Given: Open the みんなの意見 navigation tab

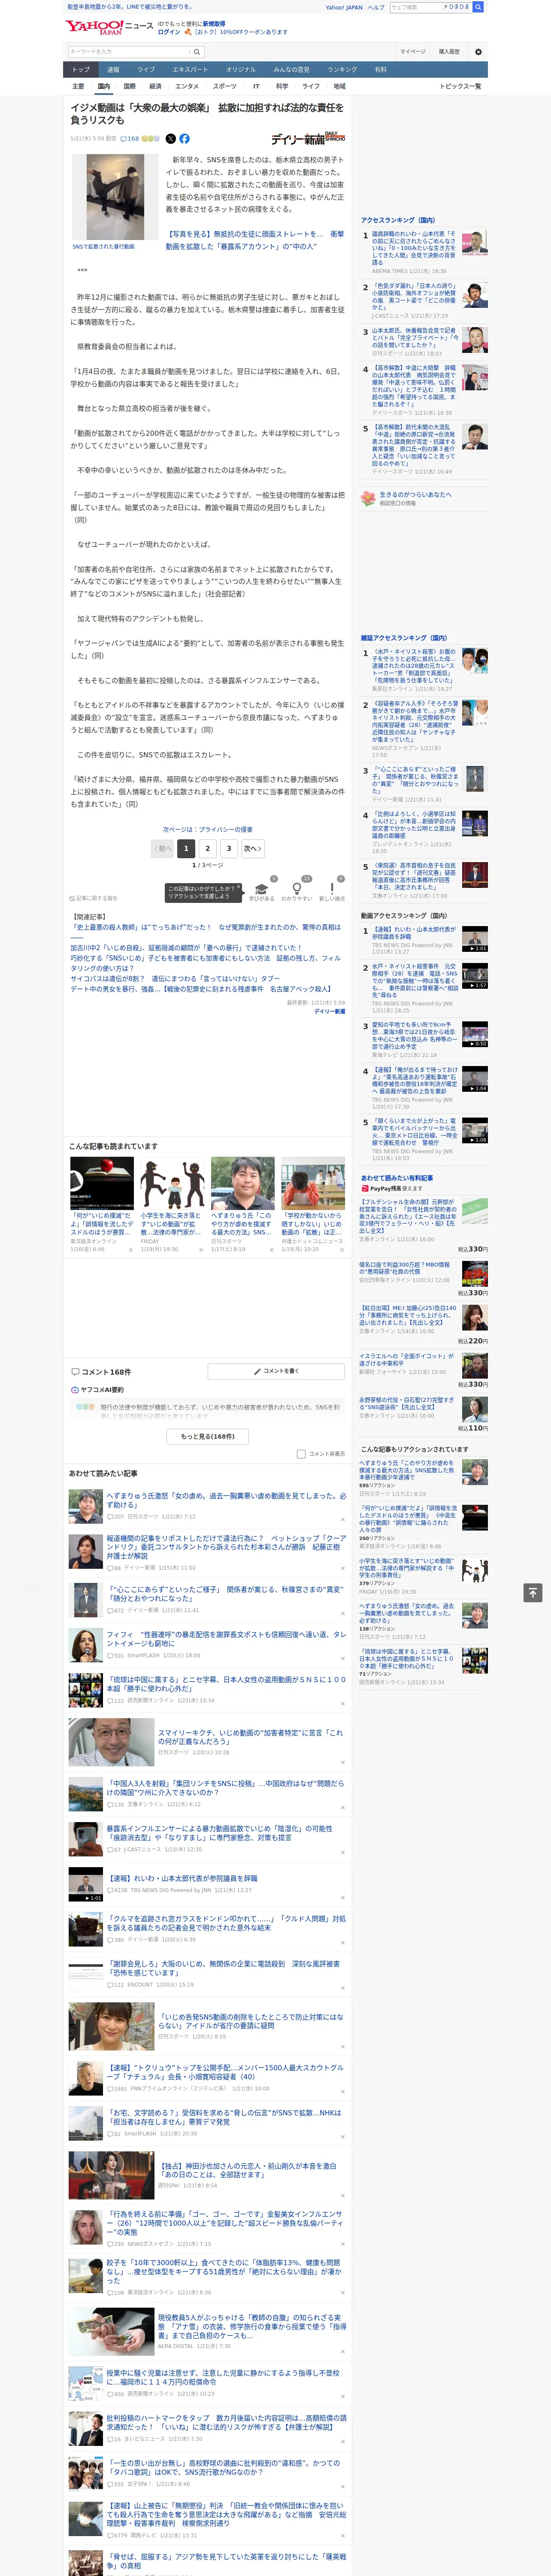Looking at the screenshot, I should tap(292, 70).
